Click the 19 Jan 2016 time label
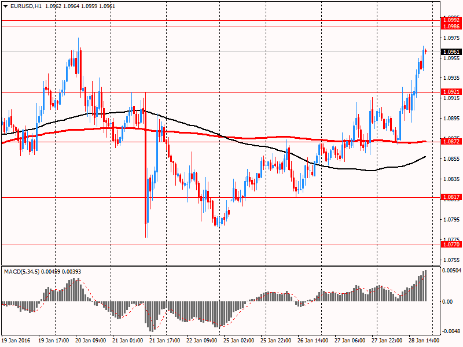This screenshot has height=347, width=463. [16, 341]
